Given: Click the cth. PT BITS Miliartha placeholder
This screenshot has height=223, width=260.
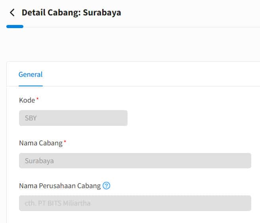Looking at the screenshot, I should (57, 203).
